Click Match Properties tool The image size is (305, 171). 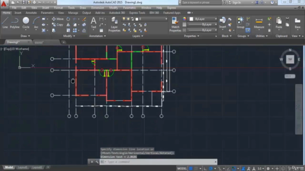(175, 24)
